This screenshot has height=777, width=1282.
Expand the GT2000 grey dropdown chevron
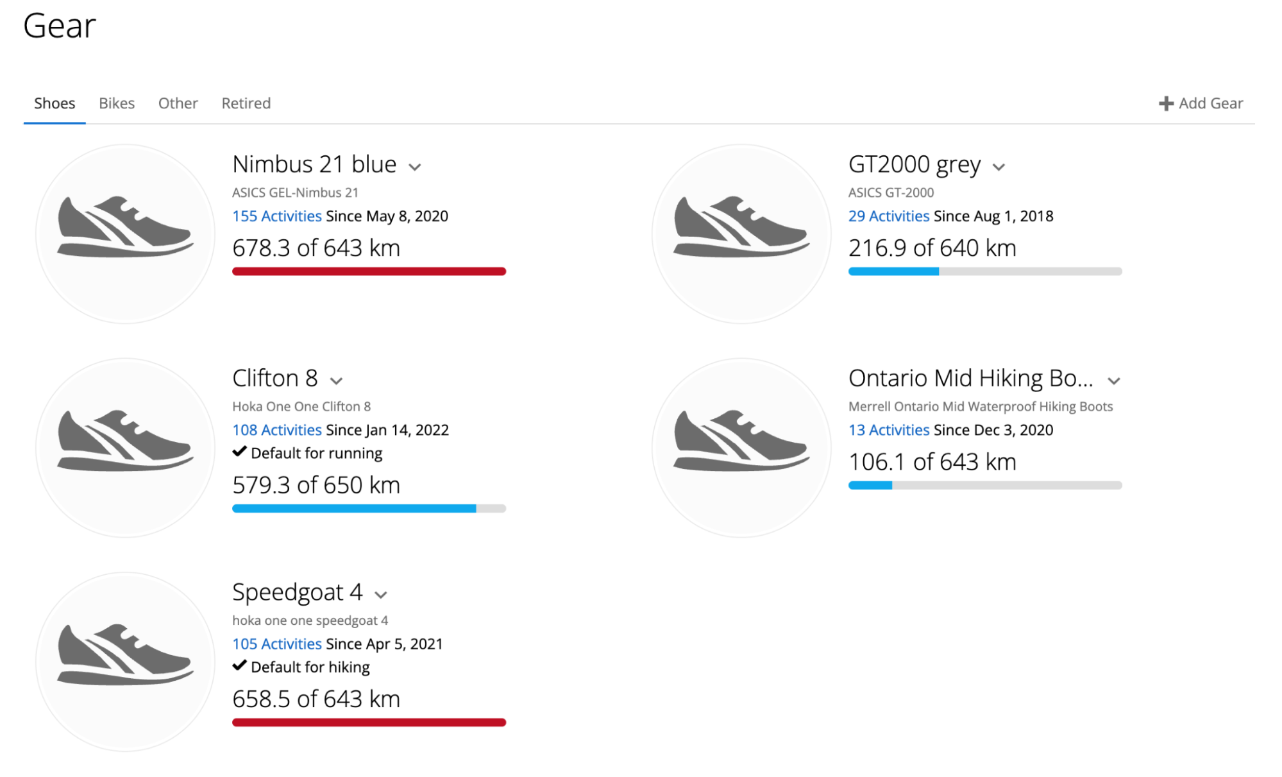[999, 167]
